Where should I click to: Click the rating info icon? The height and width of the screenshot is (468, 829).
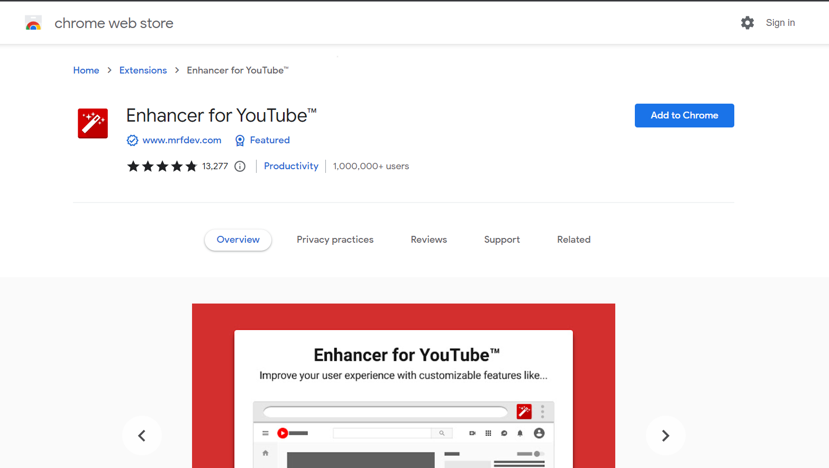240,166
